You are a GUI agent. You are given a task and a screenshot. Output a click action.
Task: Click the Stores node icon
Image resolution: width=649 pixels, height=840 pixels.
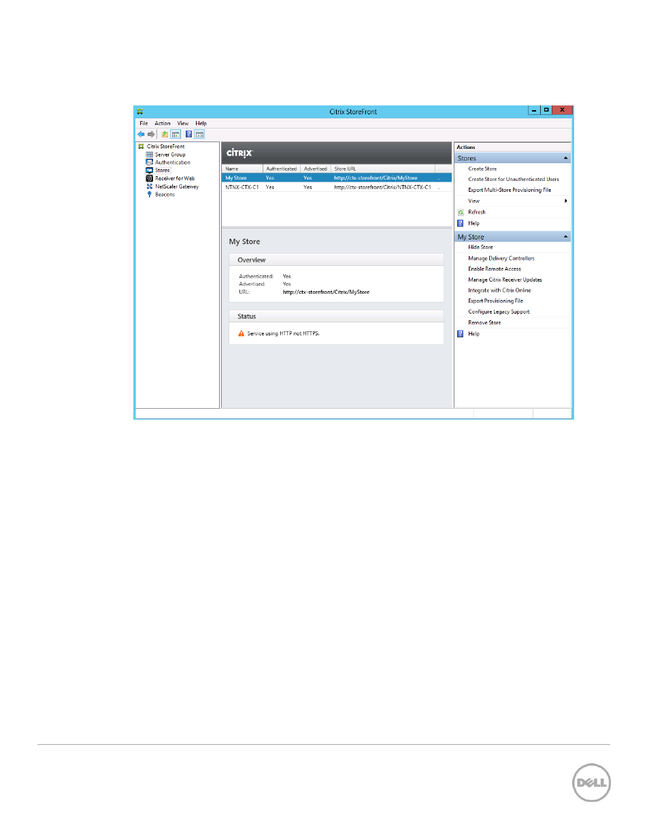pyautogui.click(x=150, y=170)
